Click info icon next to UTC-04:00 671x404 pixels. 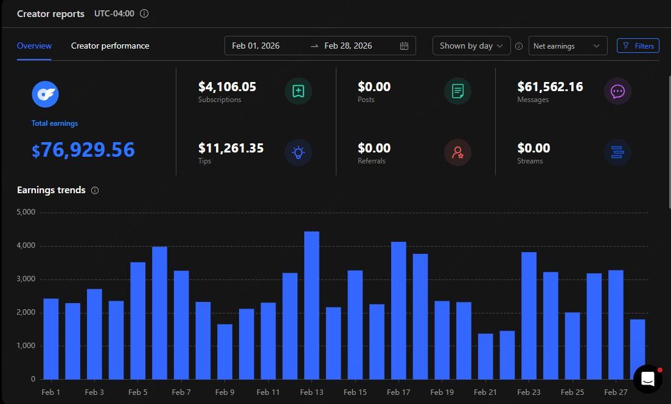(x=144, y=13)
